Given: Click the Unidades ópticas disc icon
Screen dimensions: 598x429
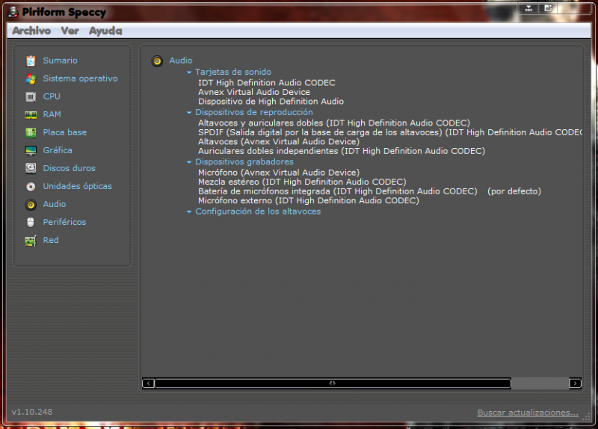Looking at the screenshot, I should pos(31,186).
